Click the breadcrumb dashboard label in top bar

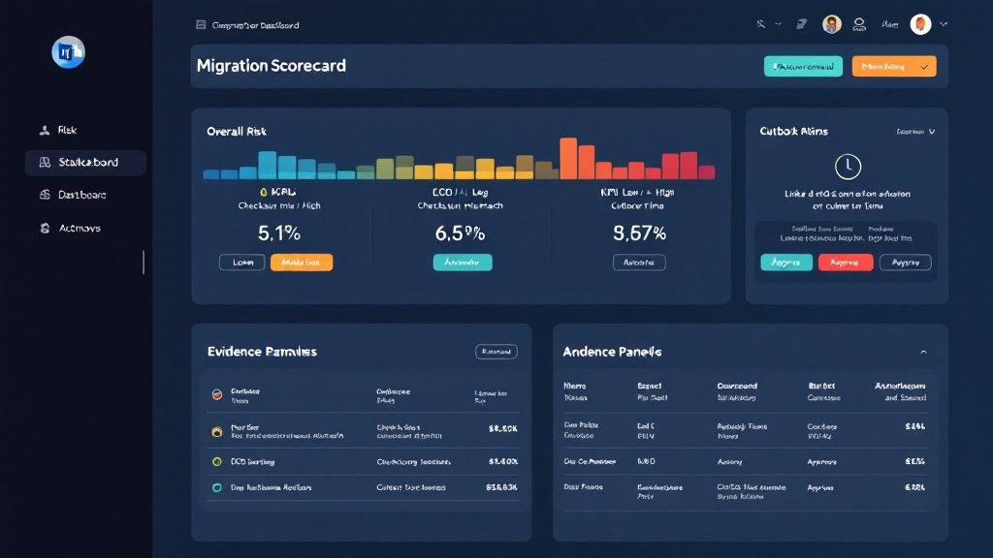click(x=256, y=25)
